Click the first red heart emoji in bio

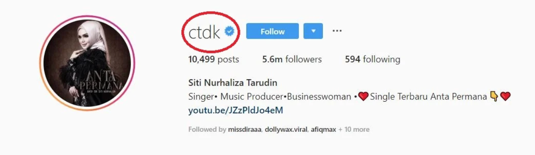tap(363, 96)
